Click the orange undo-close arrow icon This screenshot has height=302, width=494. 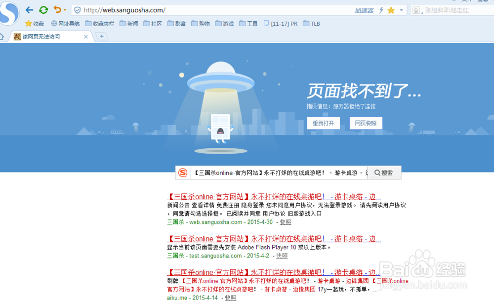[x=57, y=10]
